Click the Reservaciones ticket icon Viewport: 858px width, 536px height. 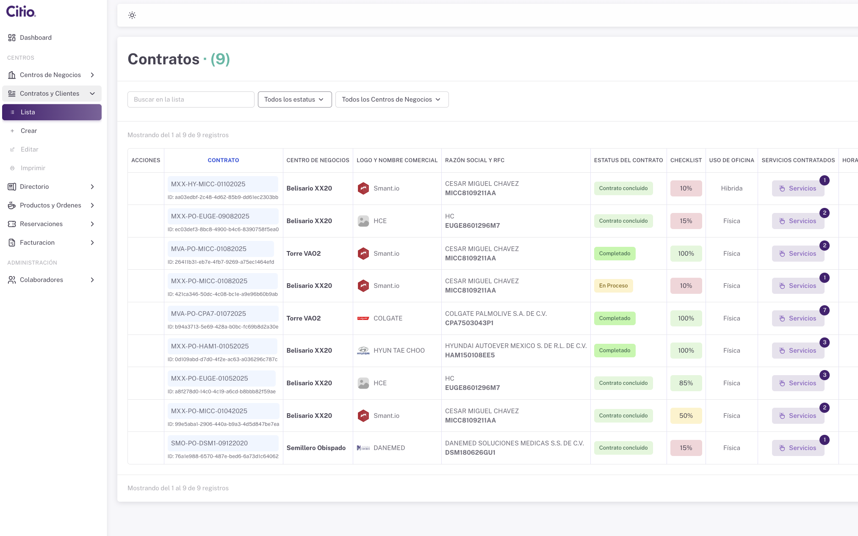(12, 224)
